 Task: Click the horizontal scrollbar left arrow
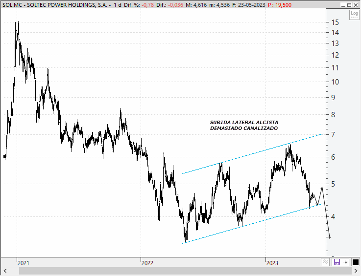coord(5,271)
